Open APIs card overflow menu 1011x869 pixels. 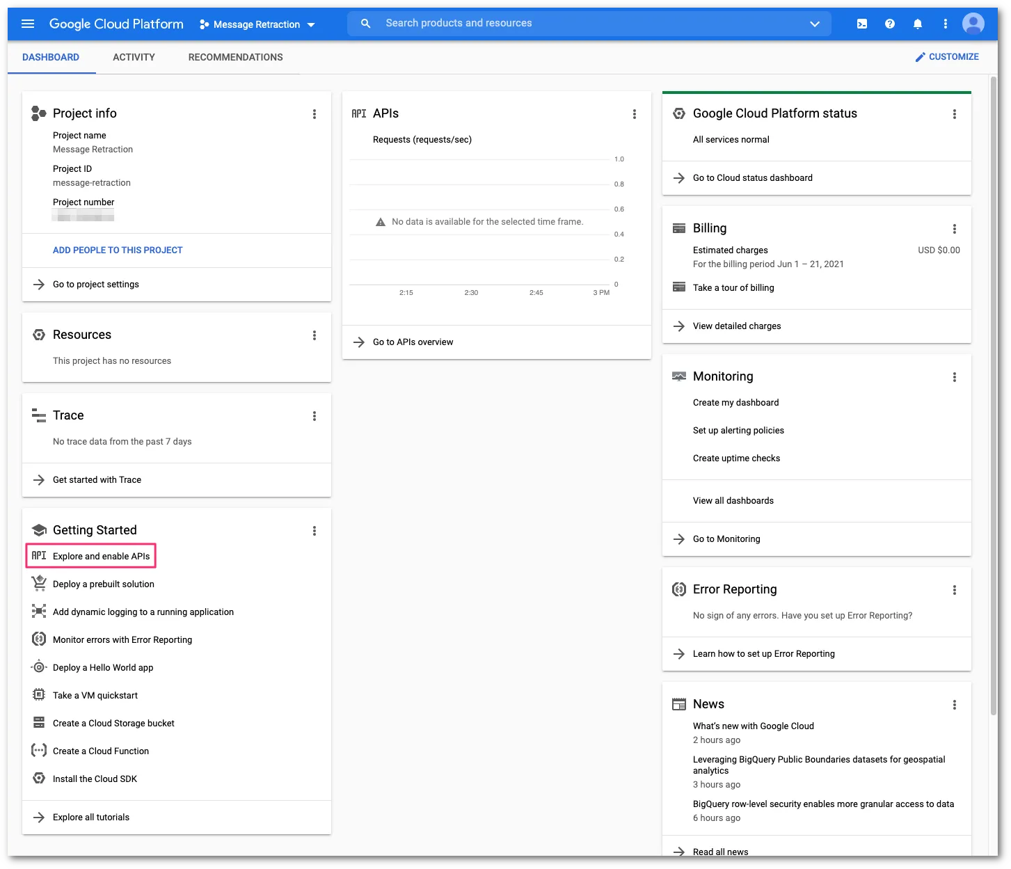pos(634,113)
